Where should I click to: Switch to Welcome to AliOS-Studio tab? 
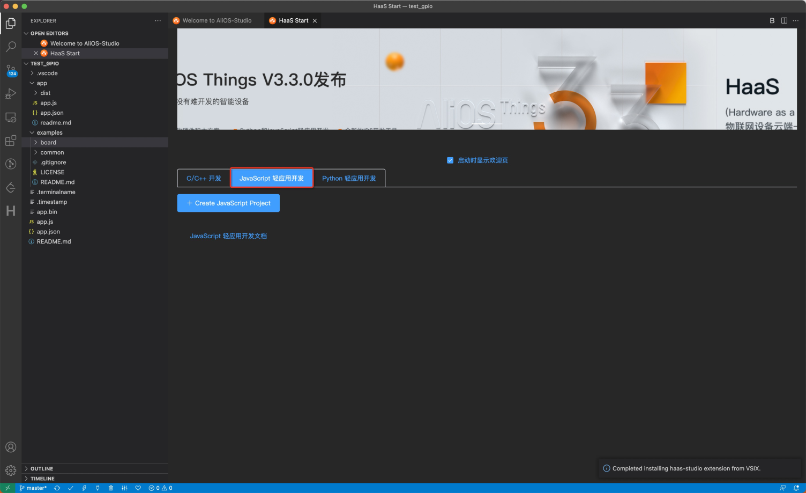pos(217,20)
